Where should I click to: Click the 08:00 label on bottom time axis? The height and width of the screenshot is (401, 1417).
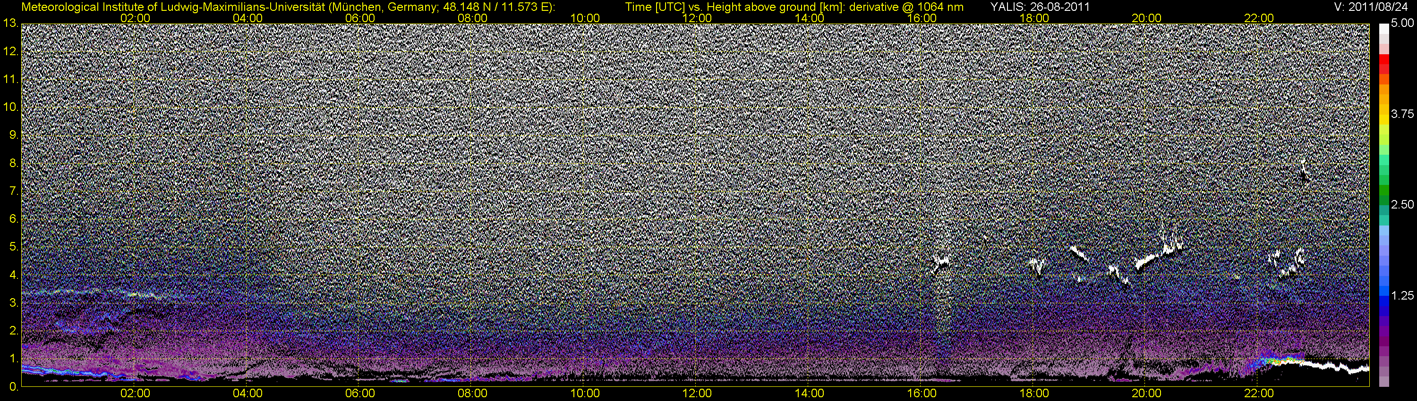click(x=472, y=393)
